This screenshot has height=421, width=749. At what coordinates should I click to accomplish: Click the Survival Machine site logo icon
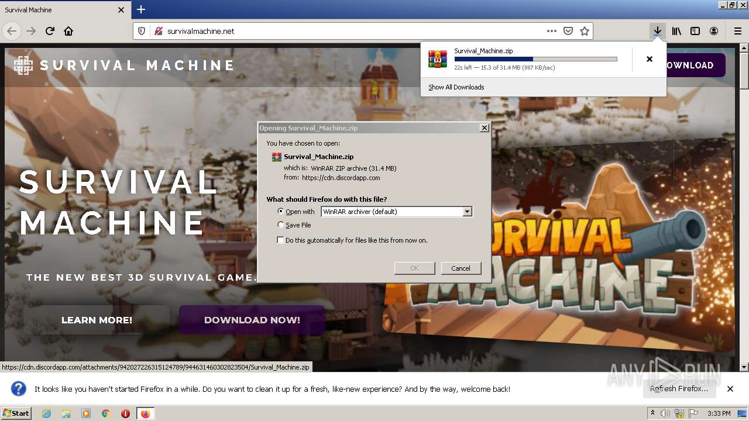click(23, 65)
